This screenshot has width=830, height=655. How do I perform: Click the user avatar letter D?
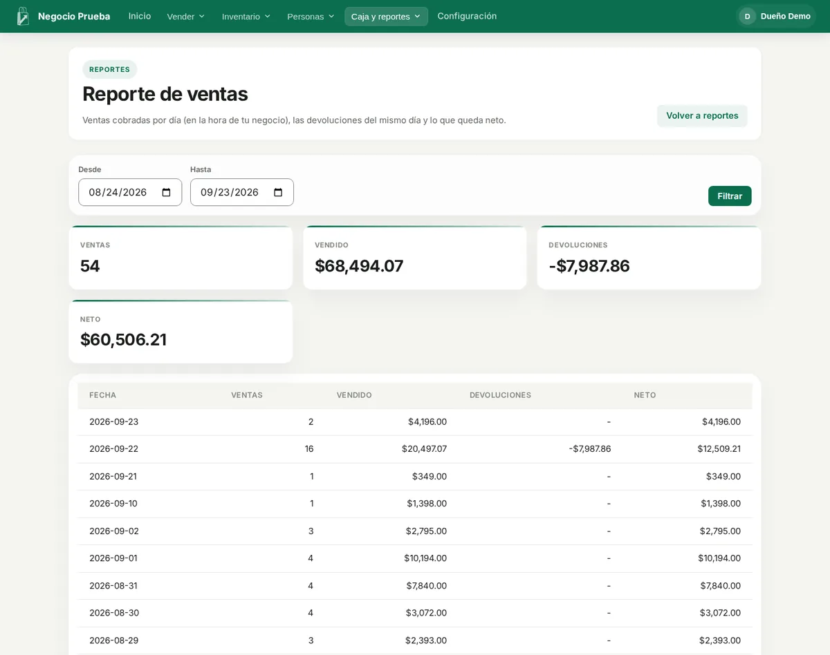pyautogui.click(x=747, y=16)
